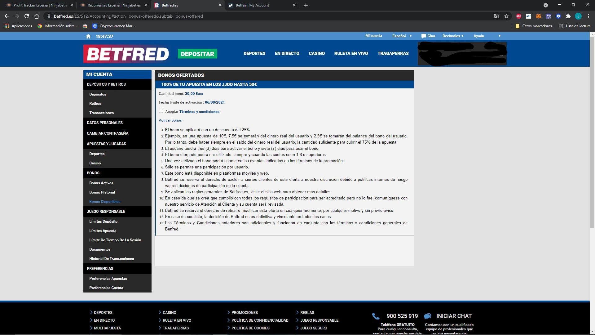Open Historial De Transacciones in sidebar
Viewport: 595px width, 335px height.
tap(112, 259)
